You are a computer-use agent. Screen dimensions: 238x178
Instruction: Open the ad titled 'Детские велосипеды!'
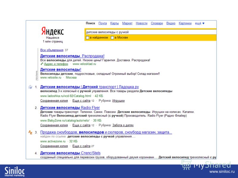pyautogui.click(x=61, y=69)
